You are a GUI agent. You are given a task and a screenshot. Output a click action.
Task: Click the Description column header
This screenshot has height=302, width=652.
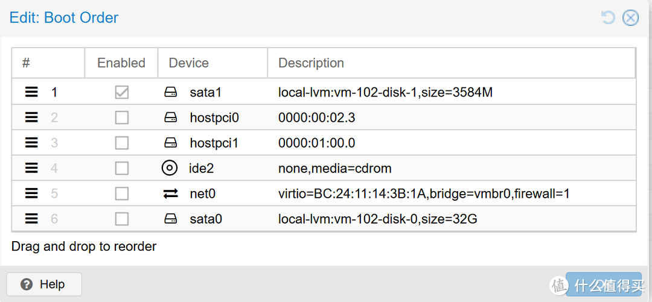coord(311,63)
